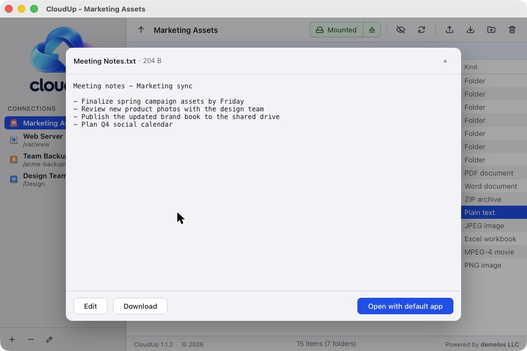
Task: Click the 204 B file size label
Action: [x=152, y=61]
